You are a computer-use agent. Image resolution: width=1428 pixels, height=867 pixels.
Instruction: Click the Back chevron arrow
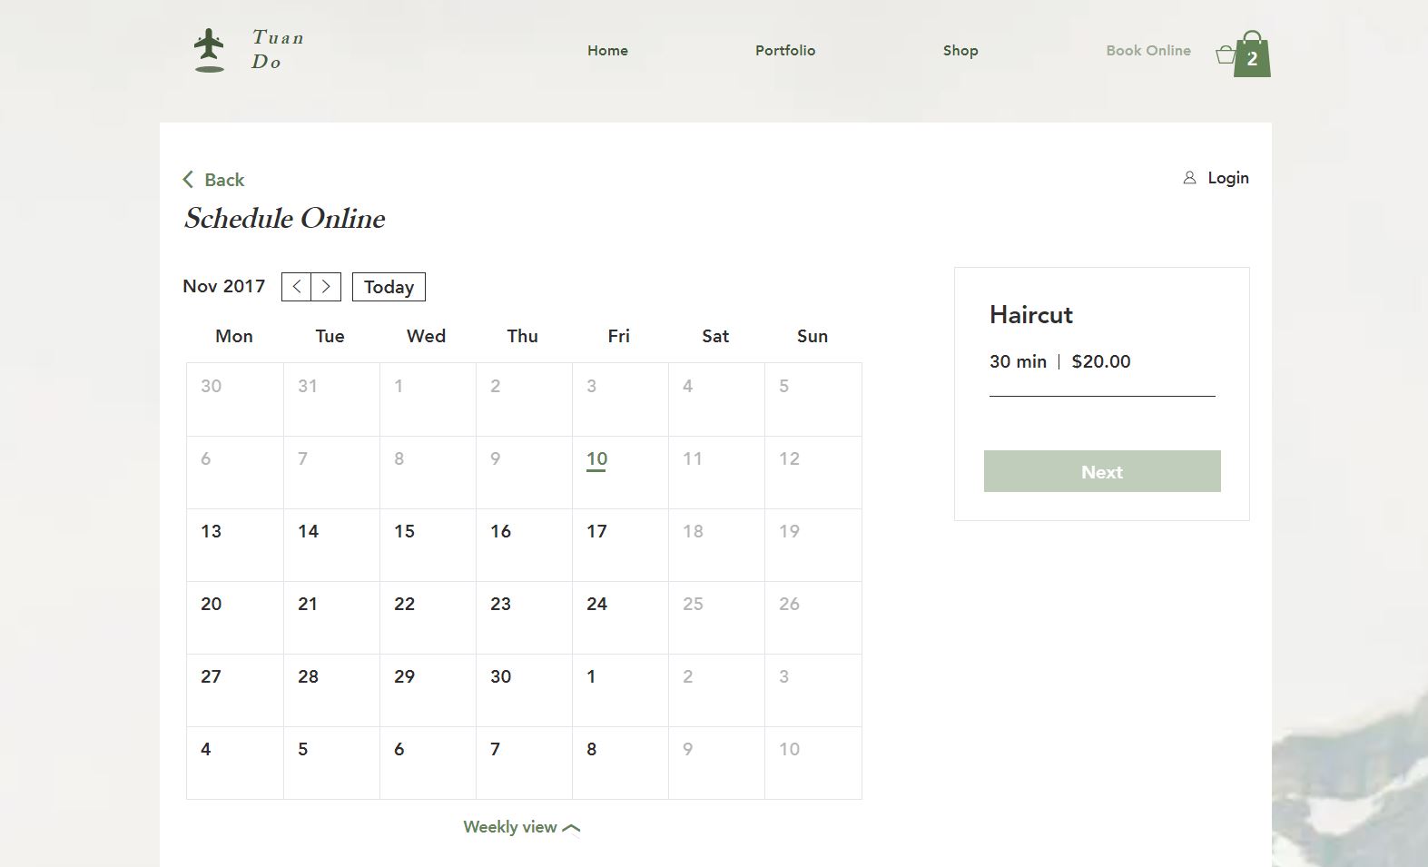[x=188, y=180]
